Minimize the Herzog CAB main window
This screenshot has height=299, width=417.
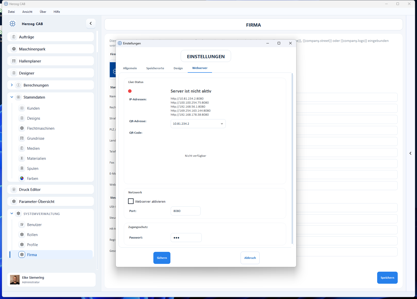(x=386, y=4)
